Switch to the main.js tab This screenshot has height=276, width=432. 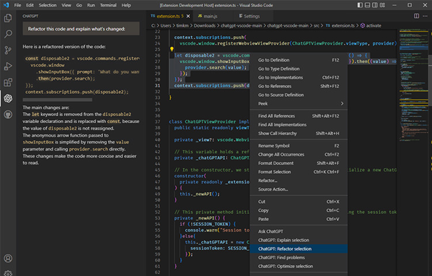(208, 16)
